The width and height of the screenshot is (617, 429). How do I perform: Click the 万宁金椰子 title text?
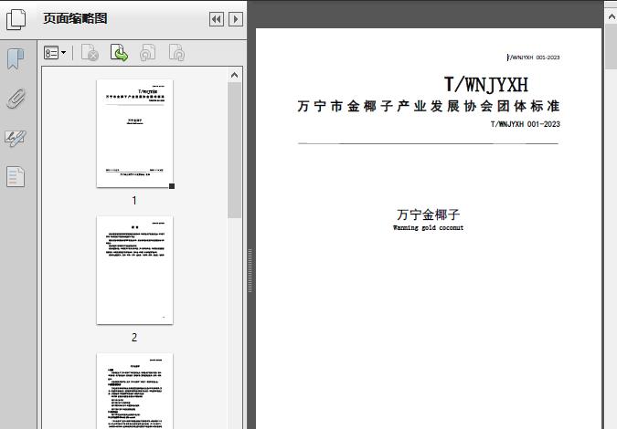(x=428, y=214)
